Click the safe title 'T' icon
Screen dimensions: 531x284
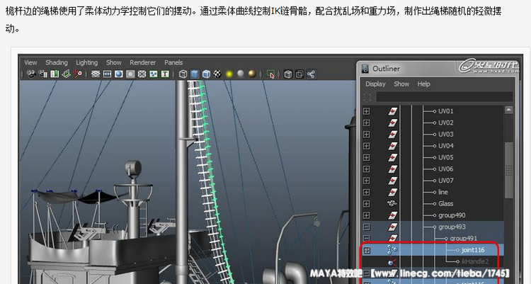[166, 74]
